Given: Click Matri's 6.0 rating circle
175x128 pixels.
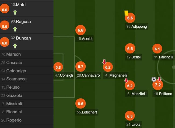Looking at the screenshot, I should pyautogui.click(x=5, y=9).
